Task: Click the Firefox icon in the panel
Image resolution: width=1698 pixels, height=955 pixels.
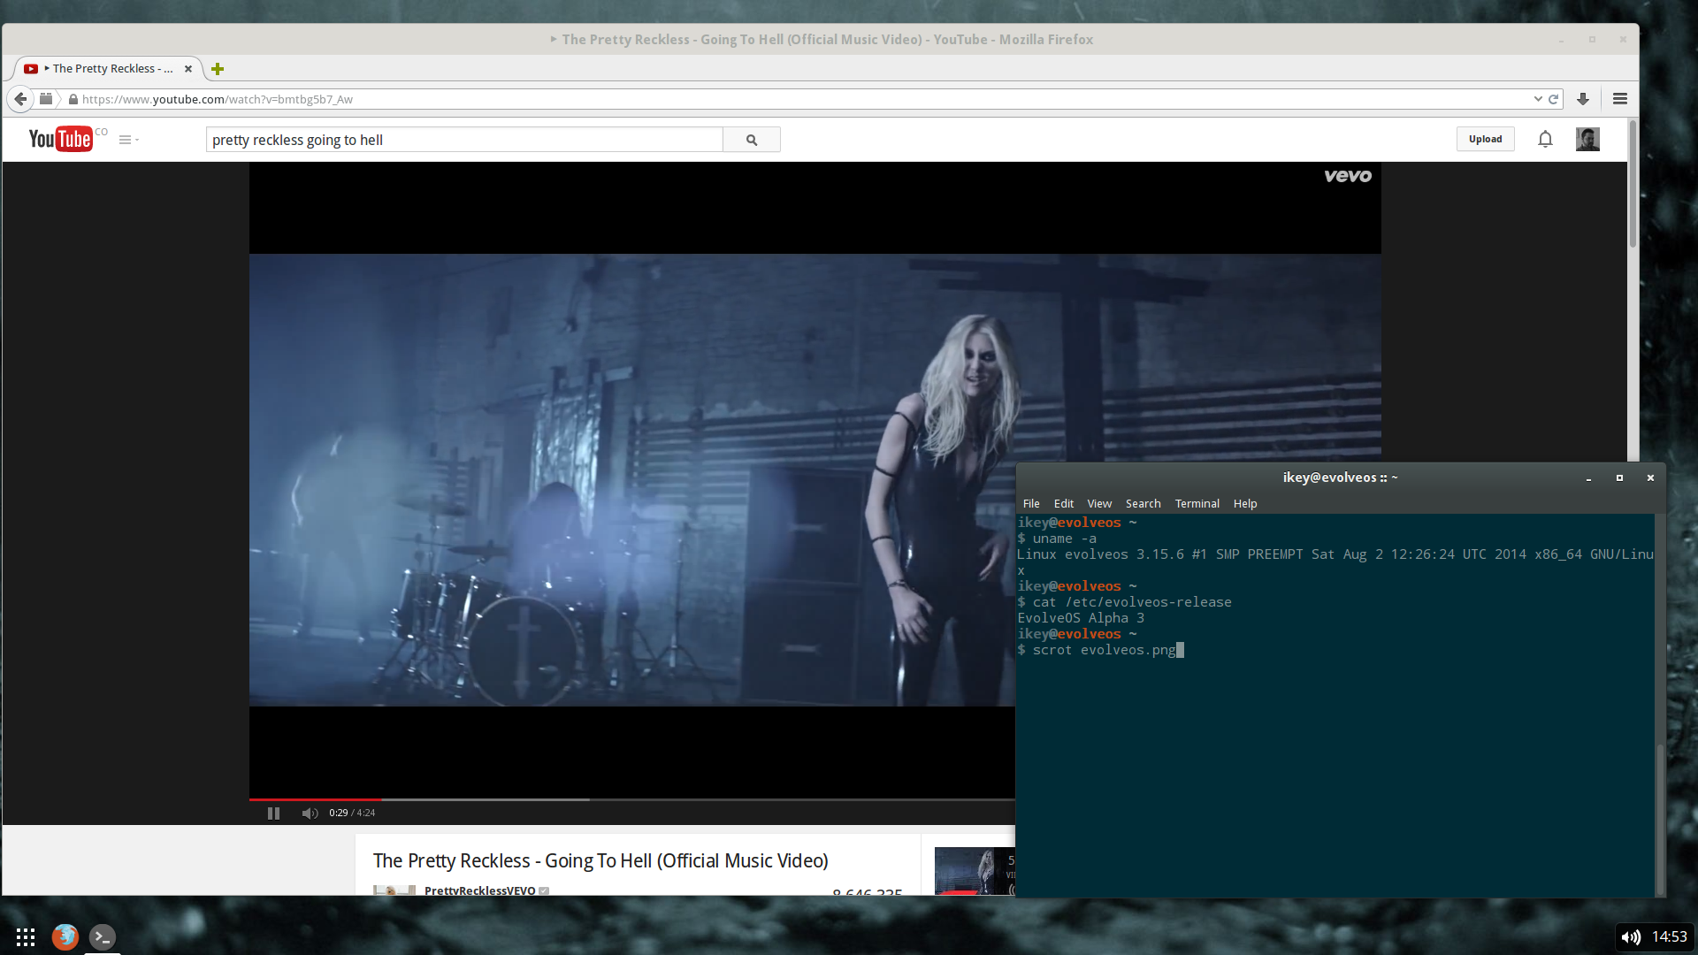Action: point(65,936)
